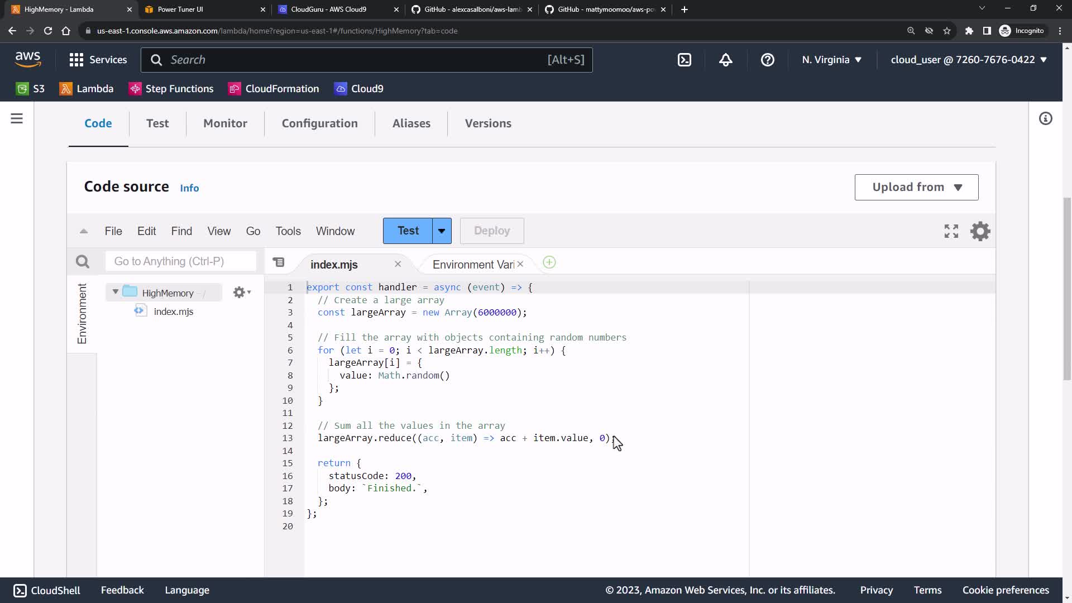This screenshot has height=603, width=1072.
Task: Open the Lambda side navigation hamburger
Action: pos(17,118)
